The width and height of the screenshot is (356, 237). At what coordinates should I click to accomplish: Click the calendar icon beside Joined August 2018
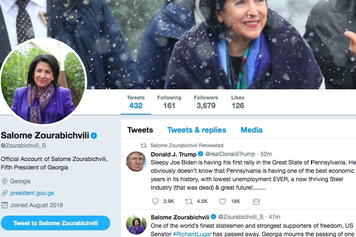pyautogui.click(x=5, y=205)
